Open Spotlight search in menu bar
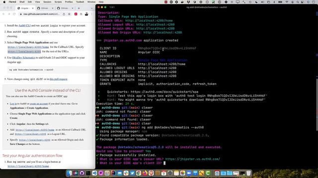 [297, 2]
